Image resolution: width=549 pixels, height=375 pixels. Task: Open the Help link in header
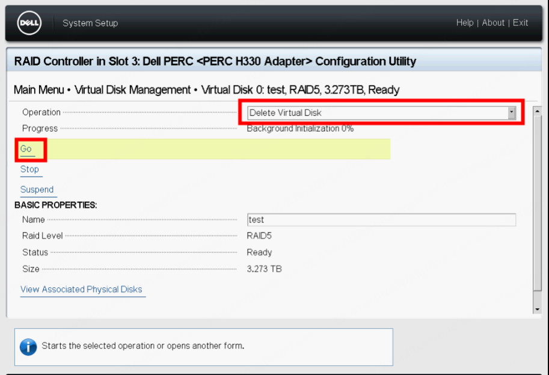465,23
